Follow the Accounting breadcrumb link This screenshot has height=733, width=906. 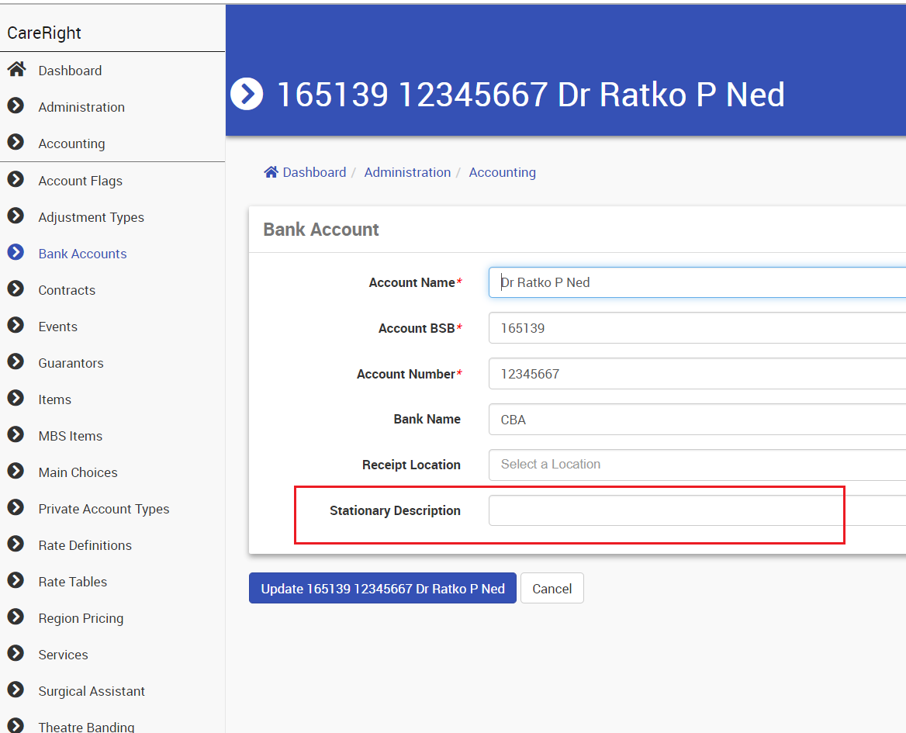click(502, 172)
